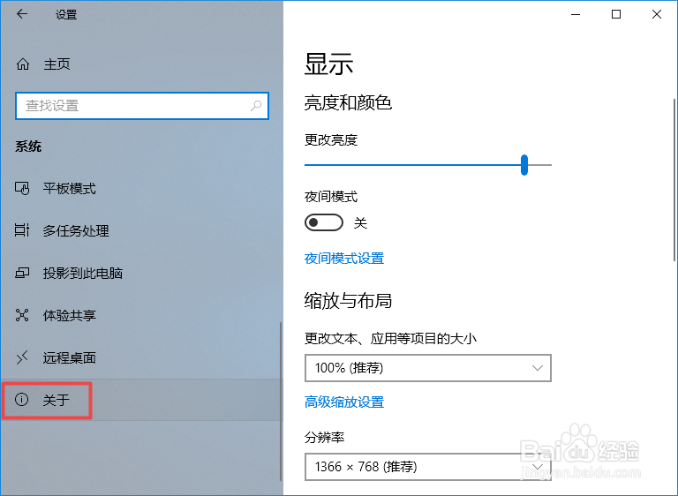Open the 100% (推荐) scaling dropdown

click(x=428, y=368)
